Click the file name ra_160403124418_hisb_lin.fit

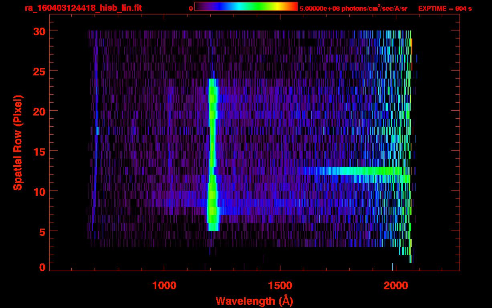click(83, 8)
